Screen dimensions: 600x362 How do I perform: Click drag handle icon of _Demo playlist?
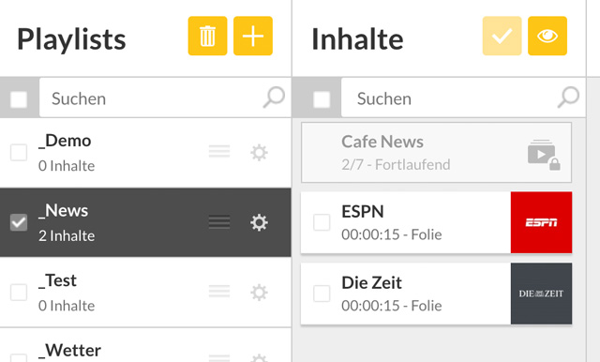(x=219, y=152)
